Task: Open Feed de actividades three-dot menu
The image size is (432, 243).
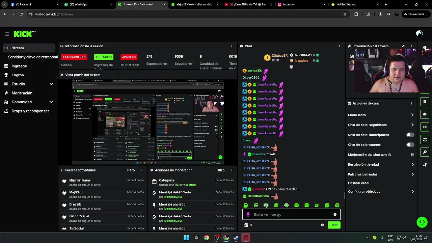Action: pos(142,170)
